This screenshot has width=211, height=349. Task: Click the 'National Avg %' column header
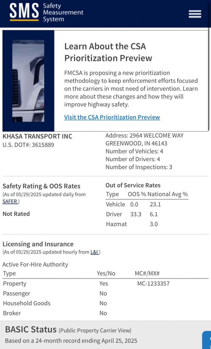click(x=168, y=194)
